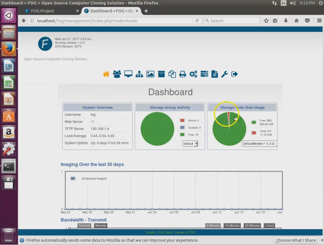324x245 pixels.
Task: Open service settings via gears icon
Action: click(x=193, y=74)
